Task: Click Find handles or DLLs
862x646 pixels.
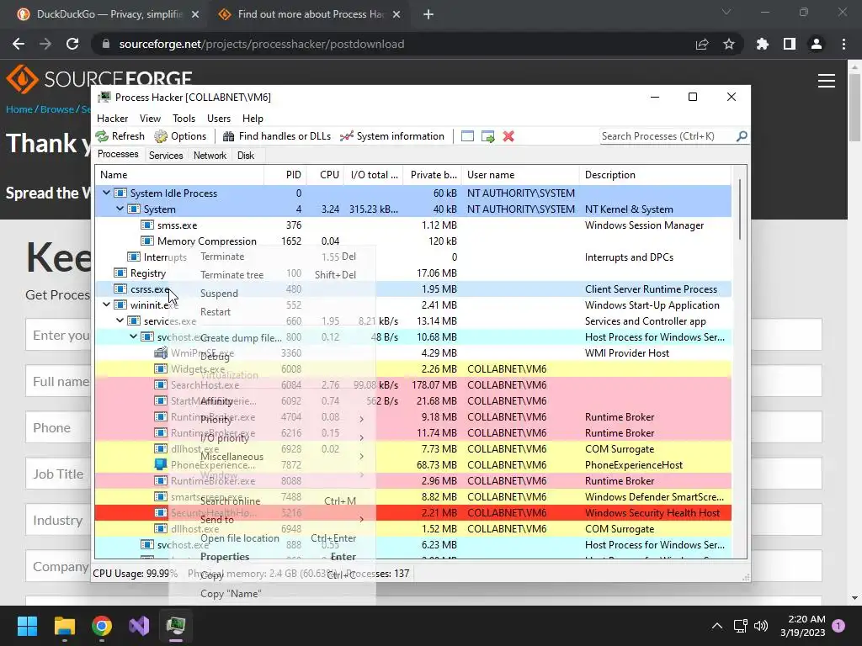Action: (x=276, y=136)
